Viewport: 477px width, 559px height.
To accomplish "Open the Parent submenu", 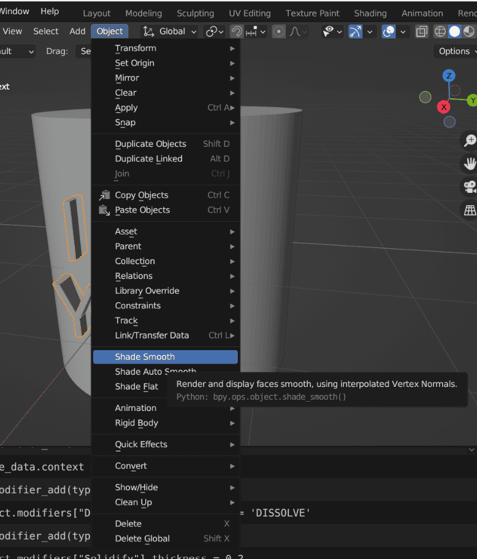I will 166,246.
